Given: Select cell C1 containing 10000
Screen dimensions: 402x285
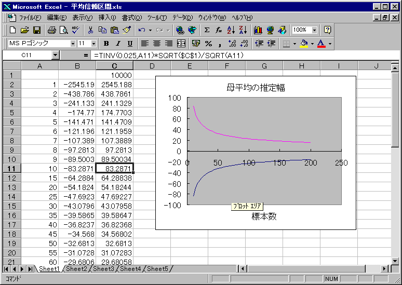Looking at the screenshot, I should (115, 75).
